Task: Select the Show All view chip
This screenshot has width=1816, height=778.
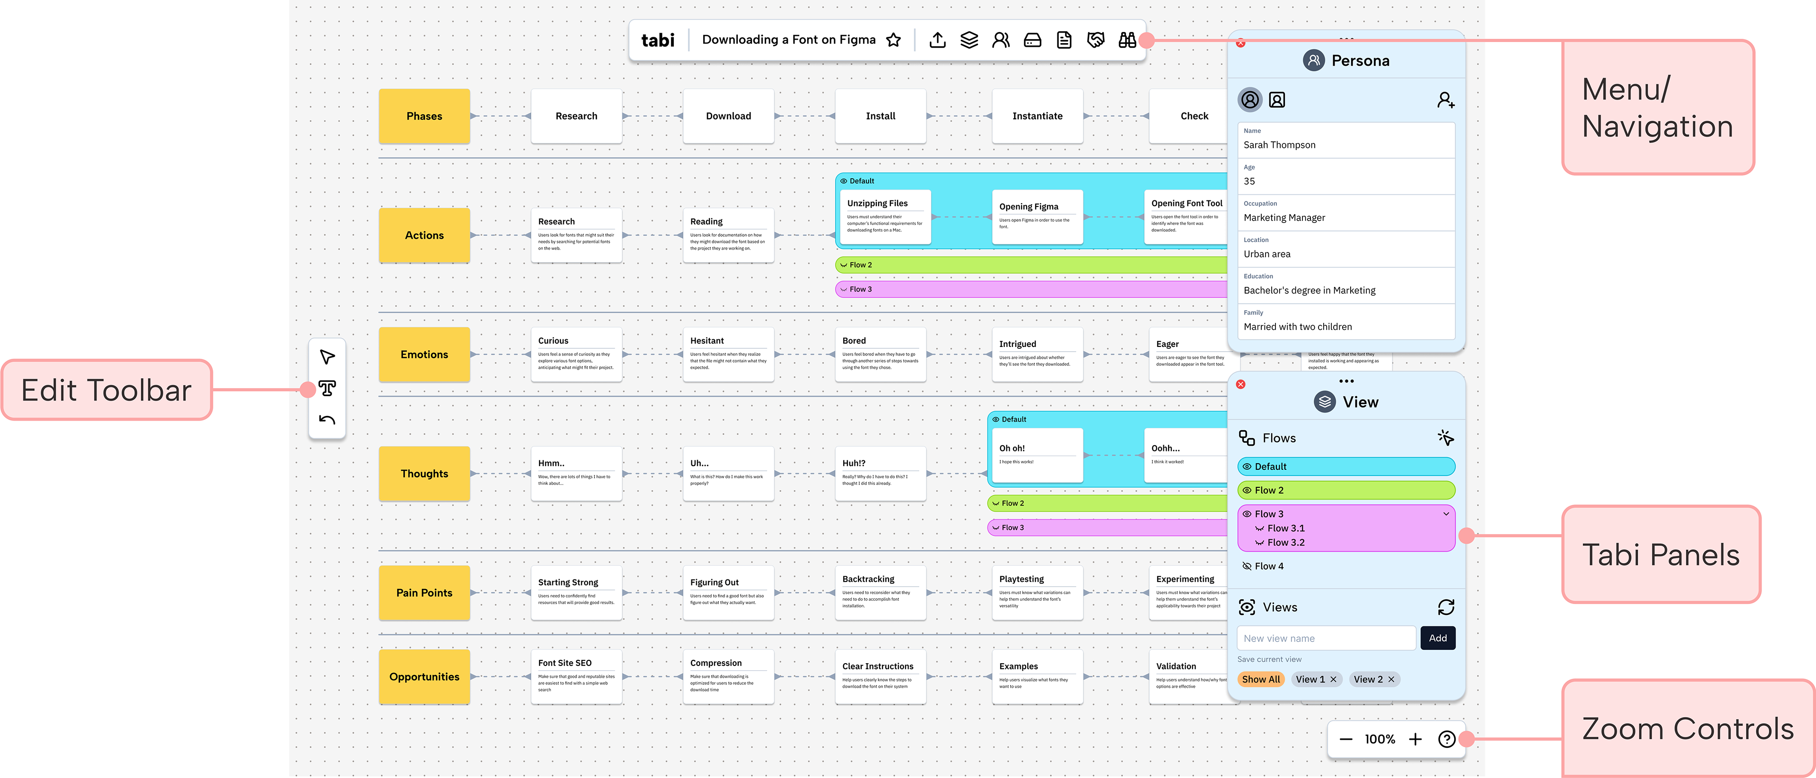Action: 1260,679
